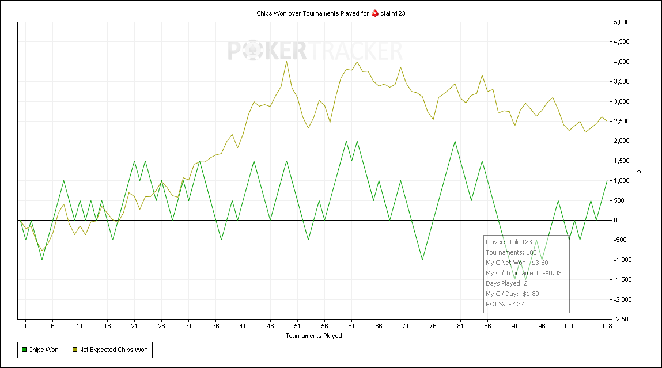Viewport: 662px width, 368px height.
Task: Select the Net Expected Chips Won label
Action: tap(113, 350)
